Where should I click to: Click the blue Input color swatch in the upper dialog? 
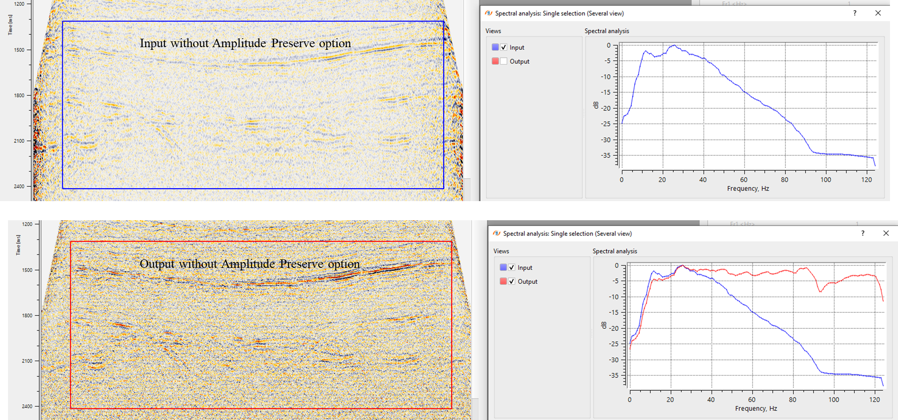[x=495, y=47]
